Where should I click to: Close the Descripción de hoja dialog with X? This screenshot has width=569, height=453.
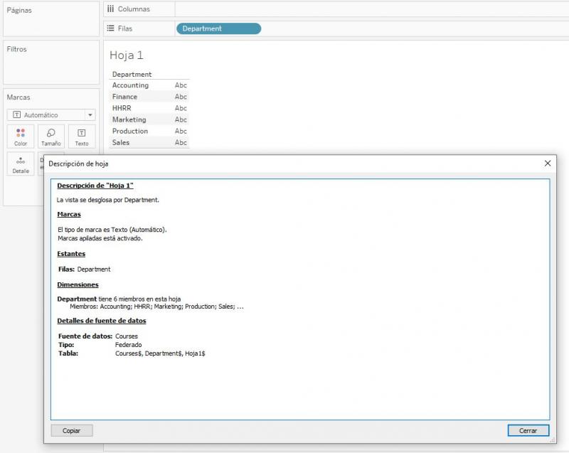(x=547, y=164)
